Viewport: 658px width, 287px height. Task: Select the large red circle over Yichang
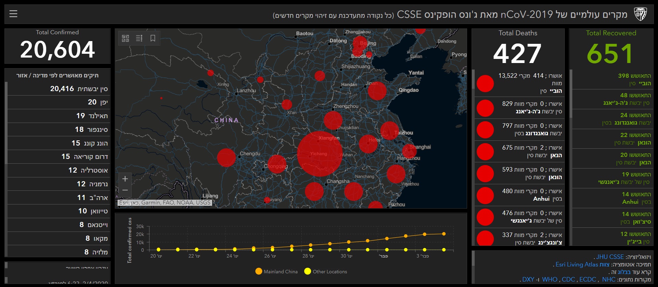coord(320,154)
